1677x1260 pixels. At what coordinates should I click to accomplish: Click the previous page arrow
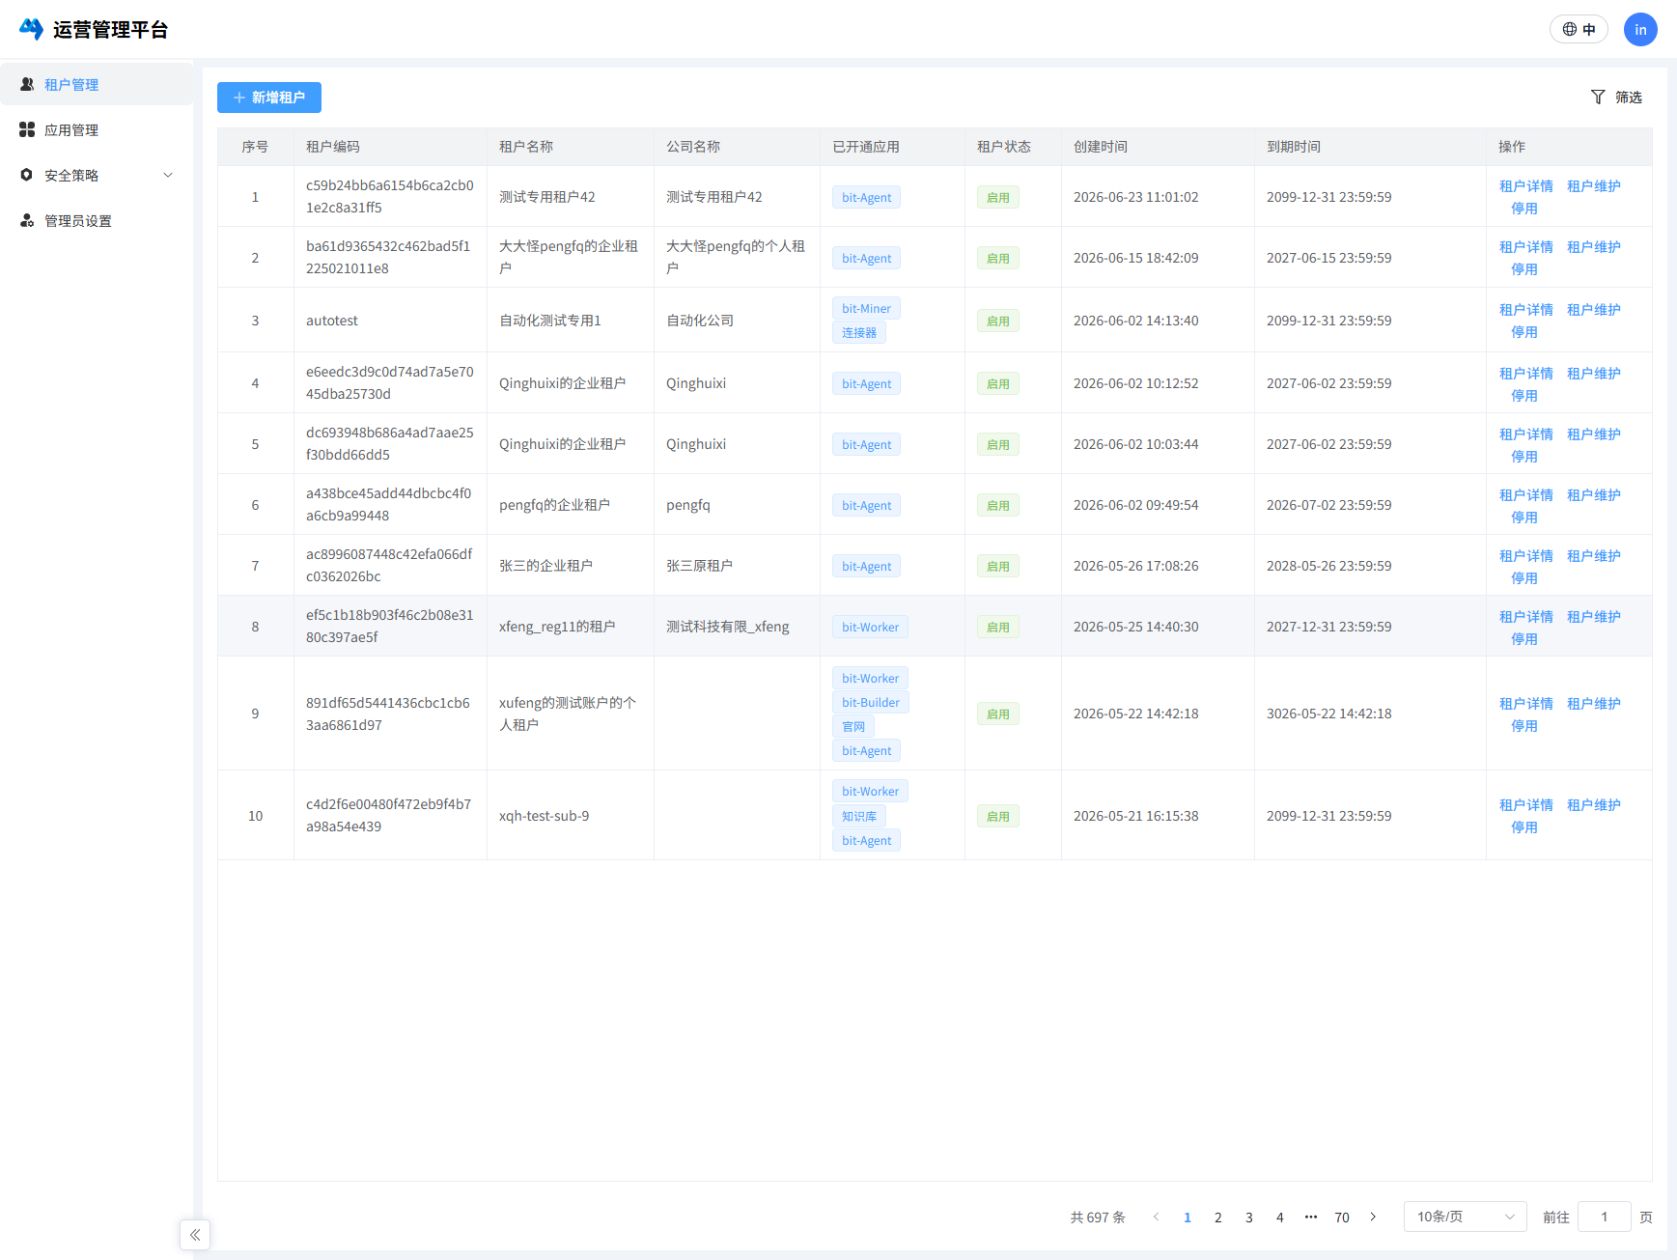click(x=1157, y=1217)
